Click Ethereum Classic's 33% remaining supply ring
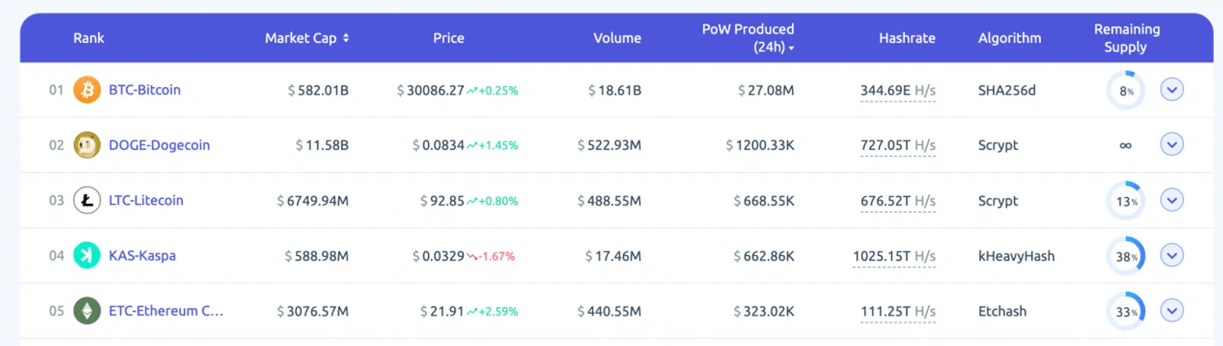1223x346 pixels. 1125,312
